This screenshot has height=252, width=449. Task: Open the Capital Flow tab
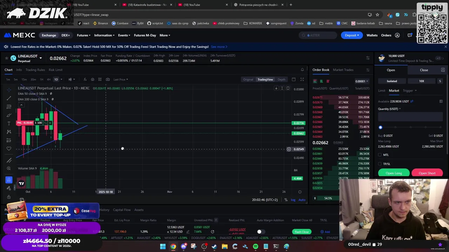click(122, 210)
